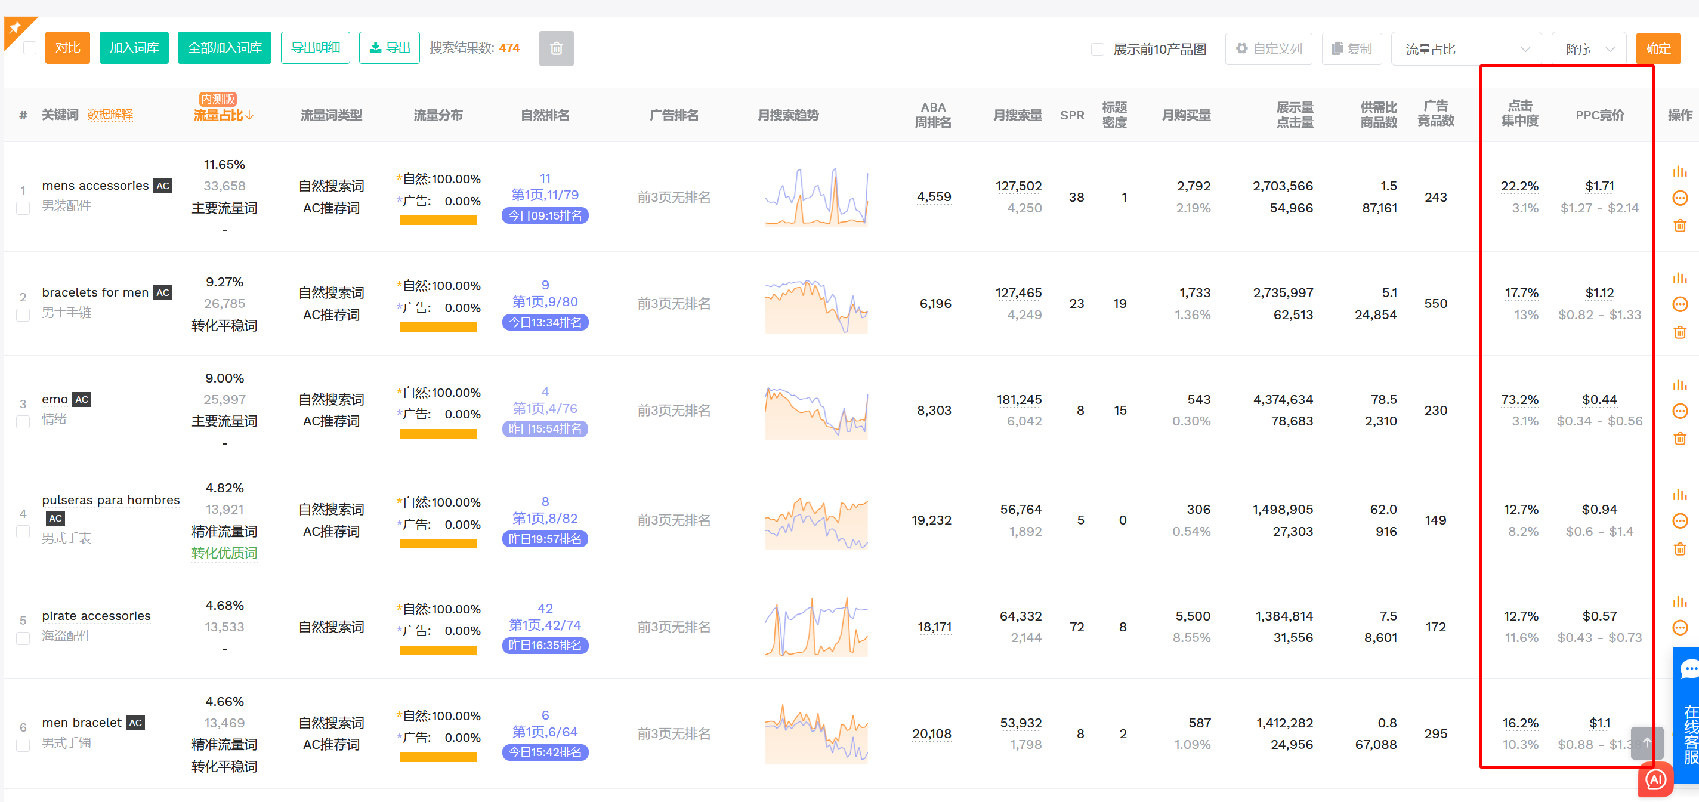Image resolution: width=1699 pixels, height=802 pixels.
Task: Check the select-all checkbox beside 对比 button
Action: (x=30, y=48)
